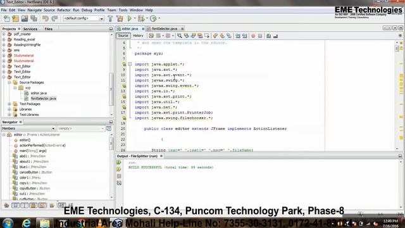Image resolution: width=405 pixels, height=228 pixels.
Task: Open Internet Explorer from taskbar
Action: 26,223
